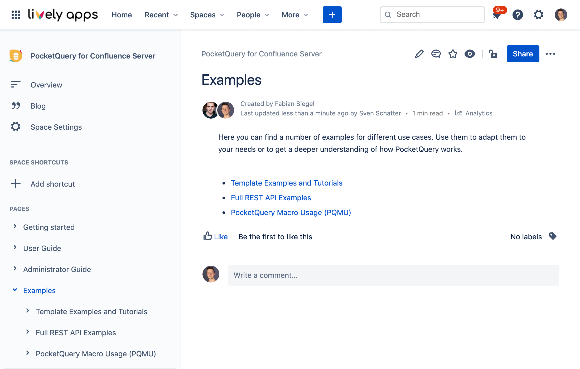Open Template Examples and Tutorials content link
This screenshot has height=369, width=580.
click(x=287, y=183)
